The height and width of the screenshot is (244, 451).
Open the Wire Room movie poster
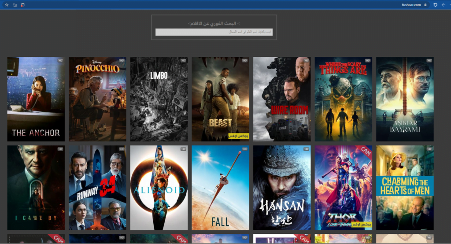282,99
